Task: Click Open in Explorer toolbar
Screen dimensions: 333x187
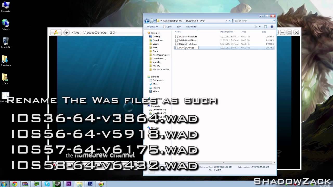Action: coord(167,26)
